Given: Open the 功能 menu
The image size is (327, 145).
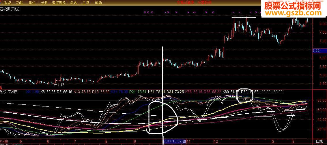Looking at the screenshot, I should click(20, 3).
